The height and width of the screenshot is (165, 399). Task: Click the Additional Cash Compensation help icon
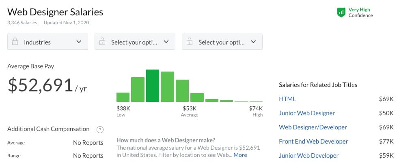100,129
